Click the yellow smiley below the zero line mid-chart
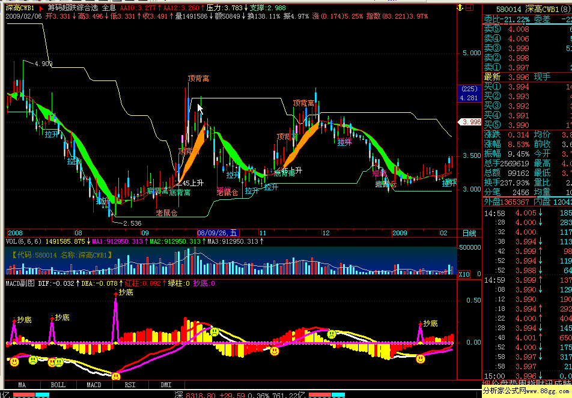 click(275, 351)
